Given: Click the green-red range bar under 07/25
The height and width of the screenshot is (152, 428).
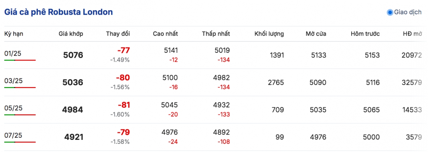Looking at the screenshot, I should coord(20,142).
